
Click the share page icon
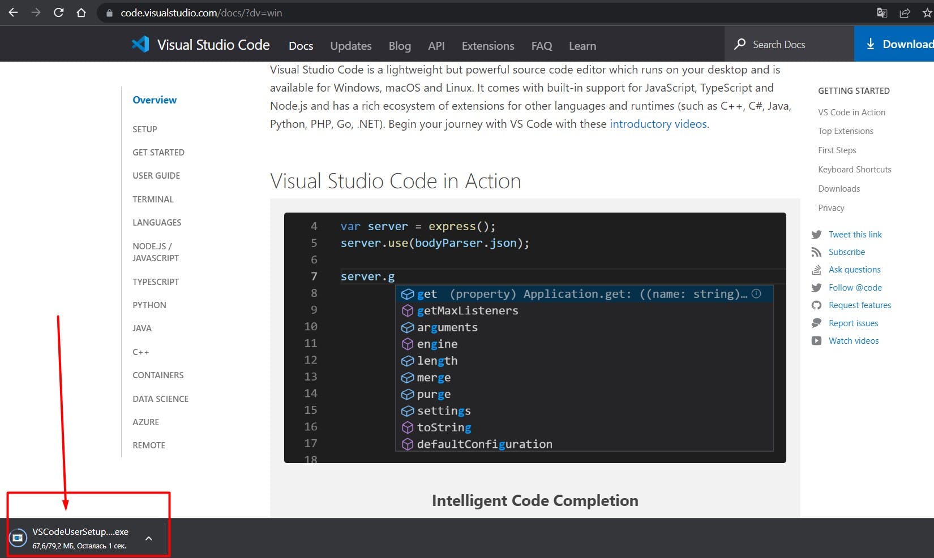coord(905,12)
